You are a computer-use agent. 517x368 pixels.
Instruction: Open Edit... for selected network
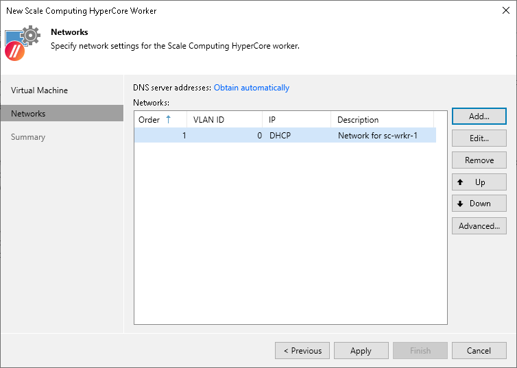(479, 138)
